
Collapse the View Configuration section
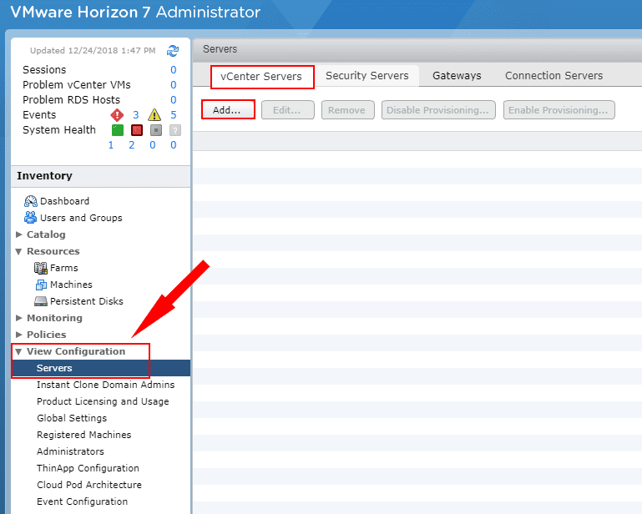point(19,351)
